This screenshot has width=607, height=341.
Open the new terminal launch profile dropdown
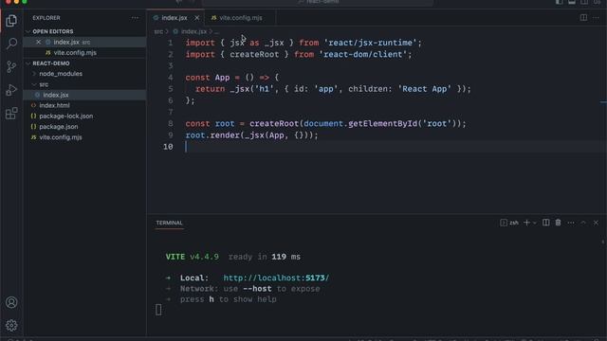[x=535, y=223]
